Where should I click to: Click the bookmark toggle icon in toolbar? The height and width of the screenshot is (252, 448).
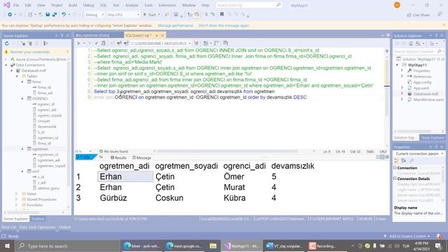pos(222,15)
